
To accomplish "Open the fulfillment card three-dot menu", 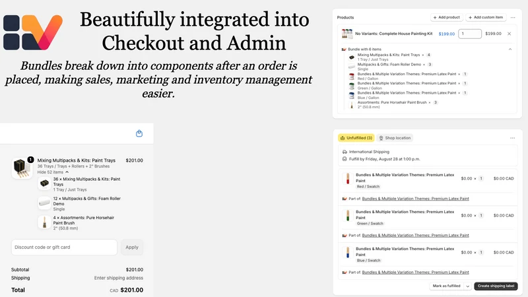I will tap(513, 138).
